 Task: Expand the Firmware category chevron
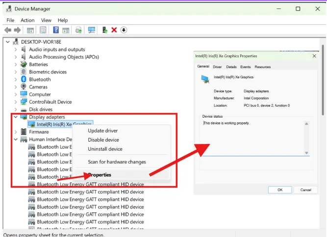(x=16, y=132)
